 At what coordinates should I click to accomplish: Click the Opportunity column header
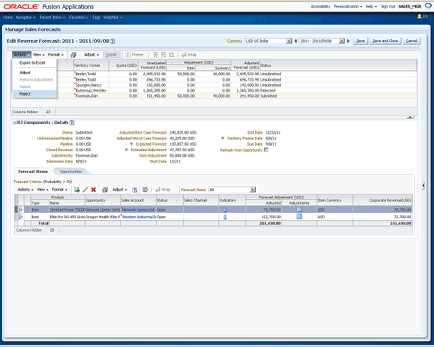tap(102, 200)
